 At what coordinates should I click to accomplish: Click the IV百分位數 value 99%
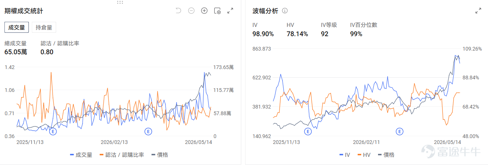pos(356,34)
